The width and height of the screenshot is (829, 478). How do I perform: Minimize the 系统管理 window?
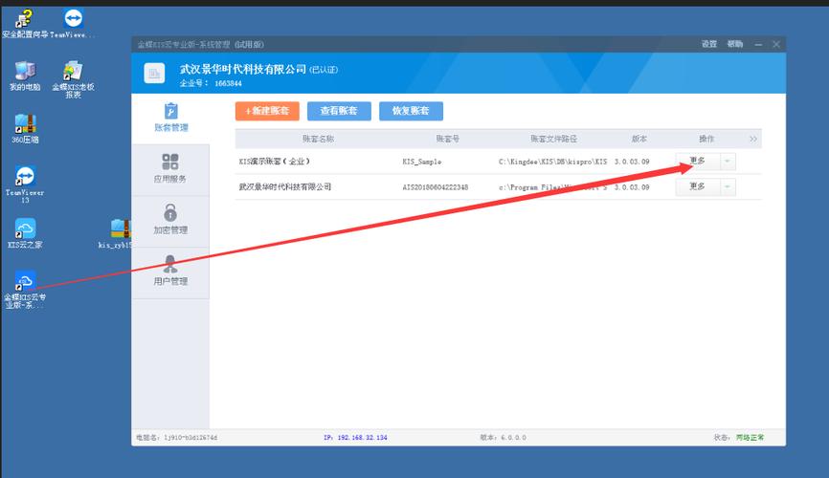click(x=758, y=44)
